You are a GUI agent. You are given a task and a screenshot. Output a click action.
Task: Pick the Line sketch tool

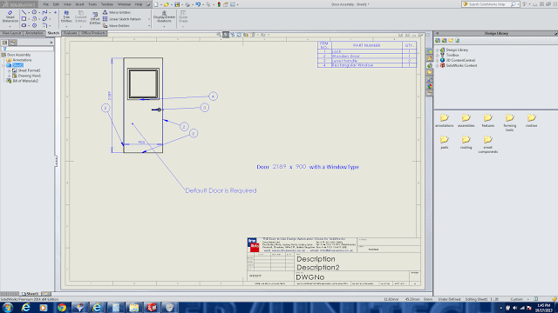click(24, 12)
